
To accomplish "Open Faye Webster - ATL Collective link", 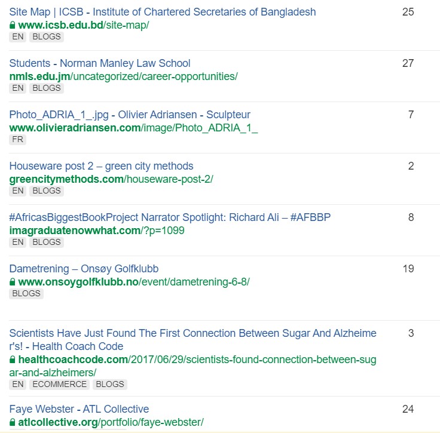I will click(x=79, y=409).
